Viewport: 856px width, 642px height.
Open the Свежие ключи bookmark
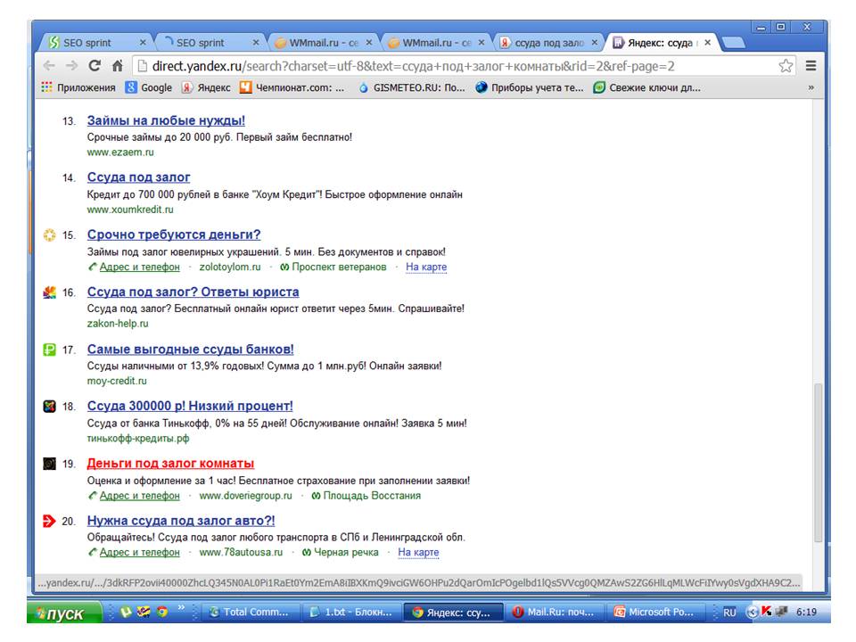[x=647, y=87]
